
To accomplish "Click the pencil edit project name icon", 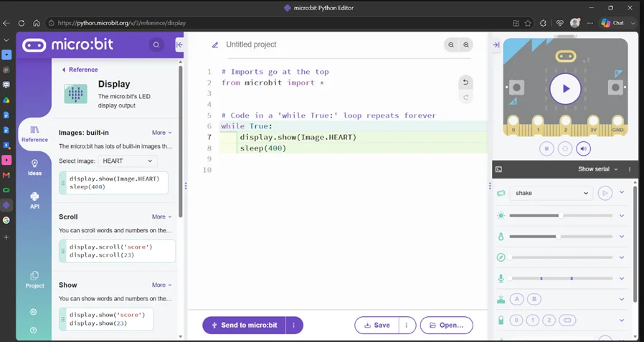I will (x=215, y=44).
